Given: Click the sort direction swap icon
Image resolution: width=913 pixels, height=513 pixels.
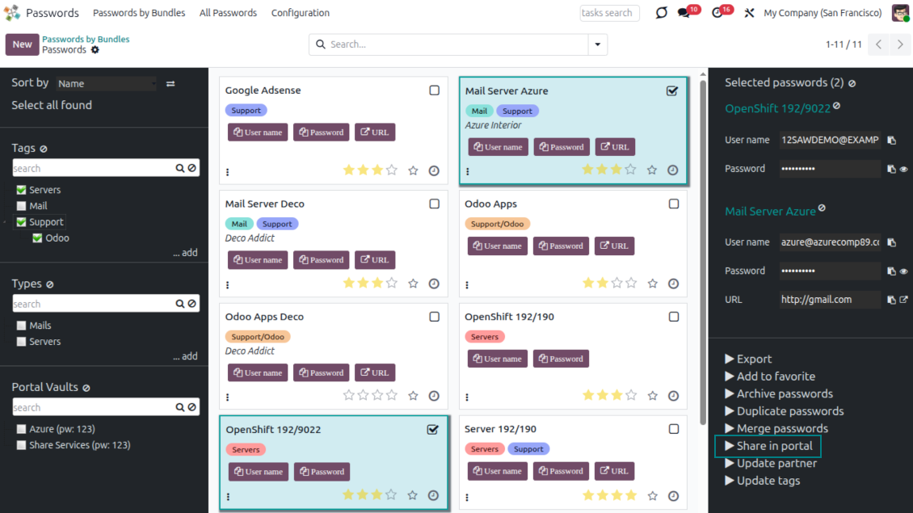Looking at the screenshot, I should [170, 83].
